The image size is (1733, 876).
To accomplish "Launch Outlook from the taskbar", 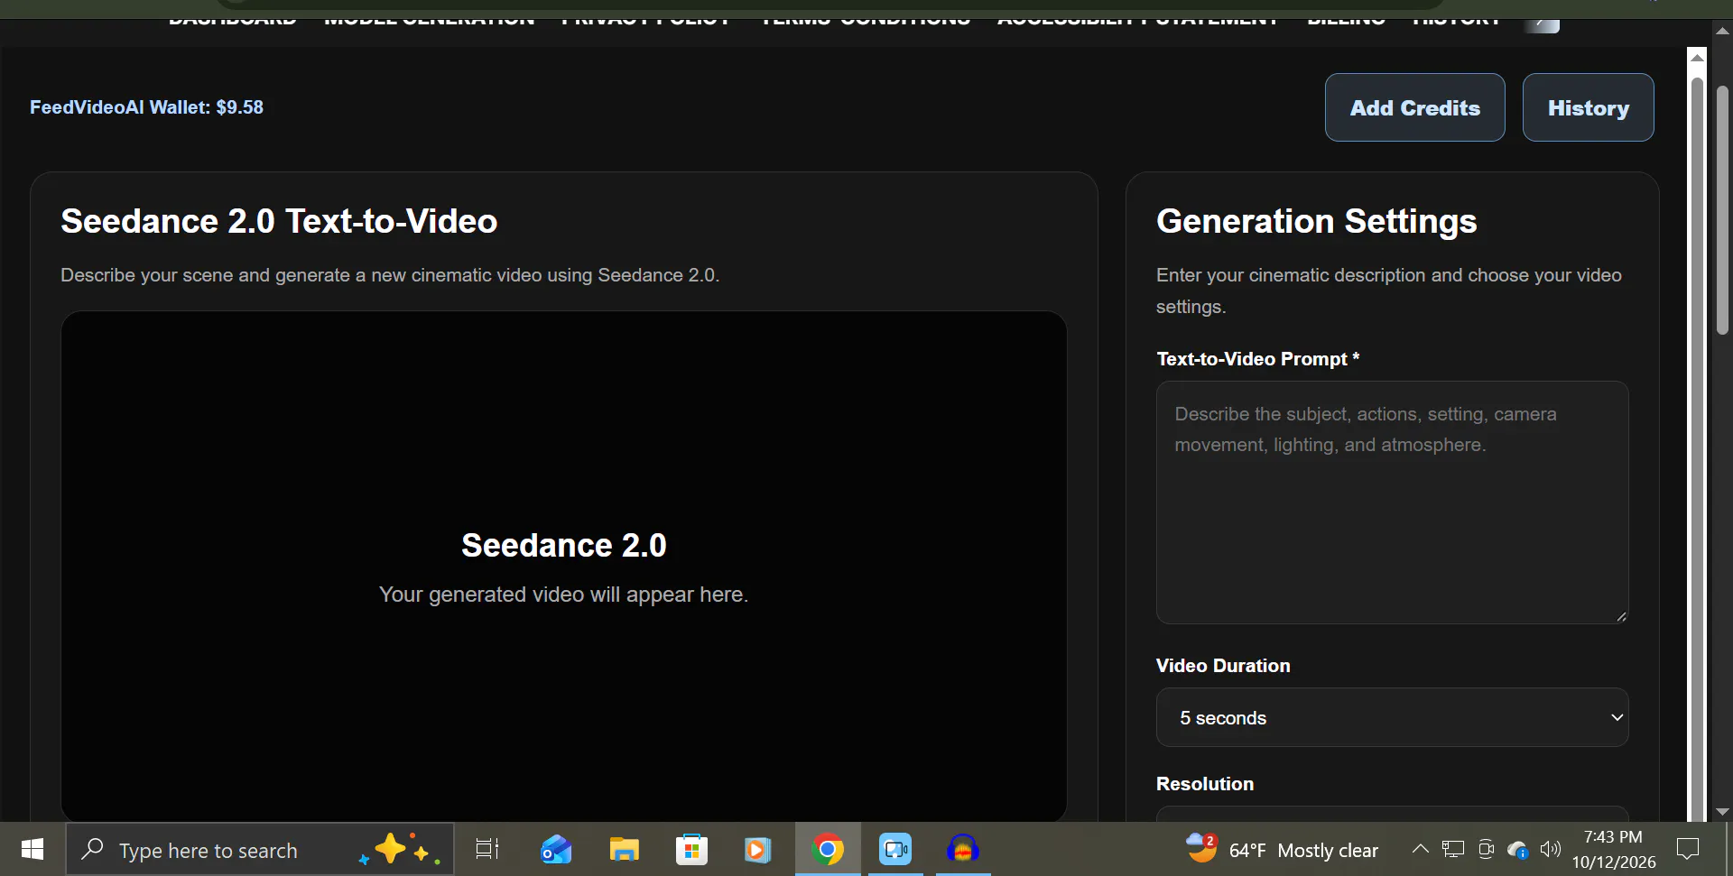I will tap(555, 849).
